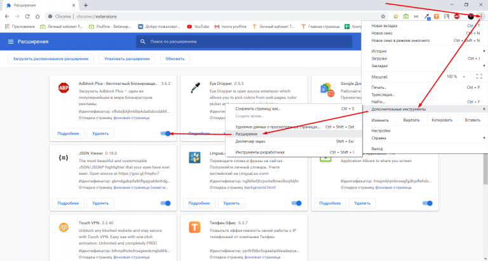488x261 pixels.
Task: Open the home page via house icon
Action: (x=37, y=16)
